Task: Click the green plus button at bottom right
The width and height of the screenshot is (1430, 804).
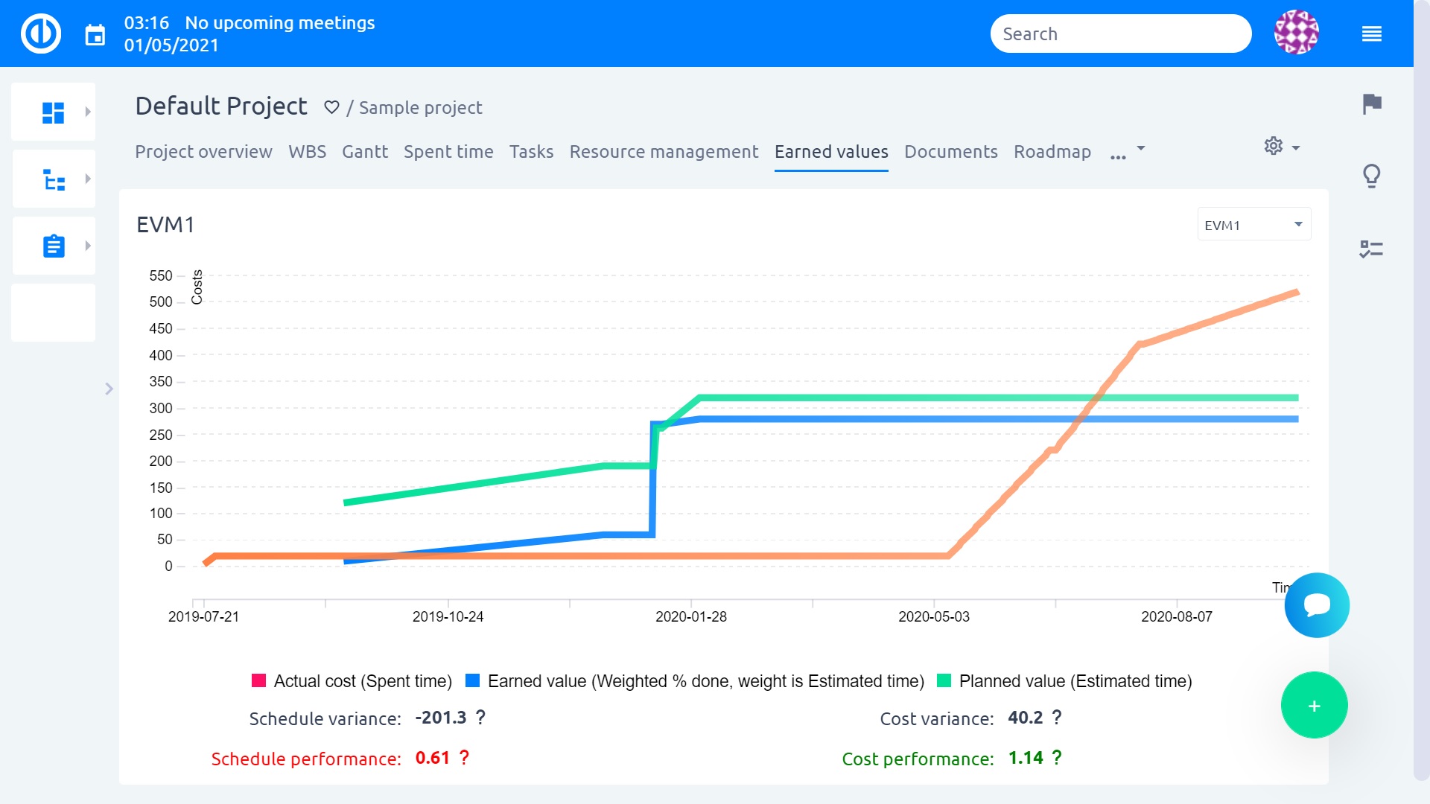Action: [x=1314, y=705]
